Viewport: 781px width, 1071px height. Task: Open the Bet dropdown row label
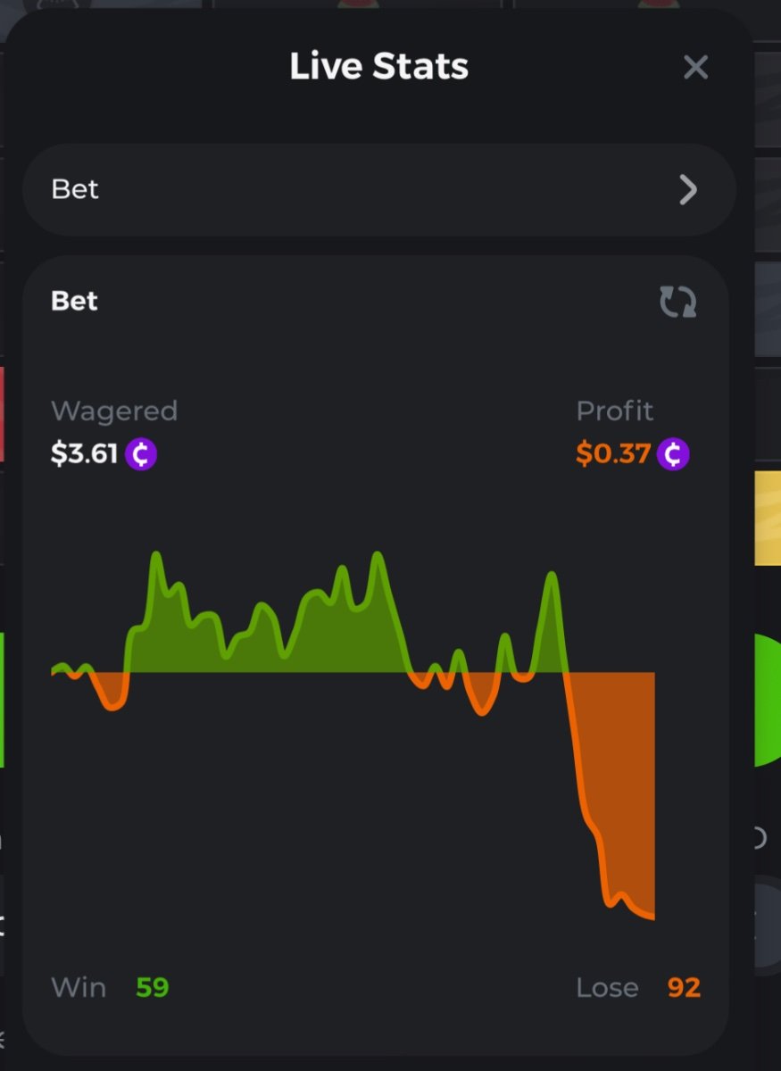coord(76,189)
